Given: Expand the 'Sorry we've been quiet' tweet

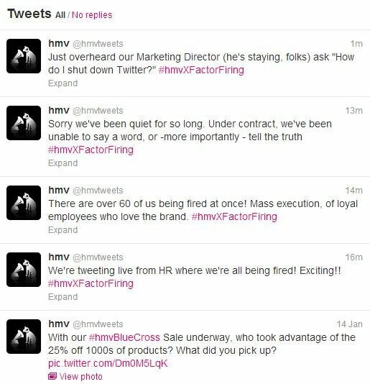Looking at the screenshot, I should (63, 163).
